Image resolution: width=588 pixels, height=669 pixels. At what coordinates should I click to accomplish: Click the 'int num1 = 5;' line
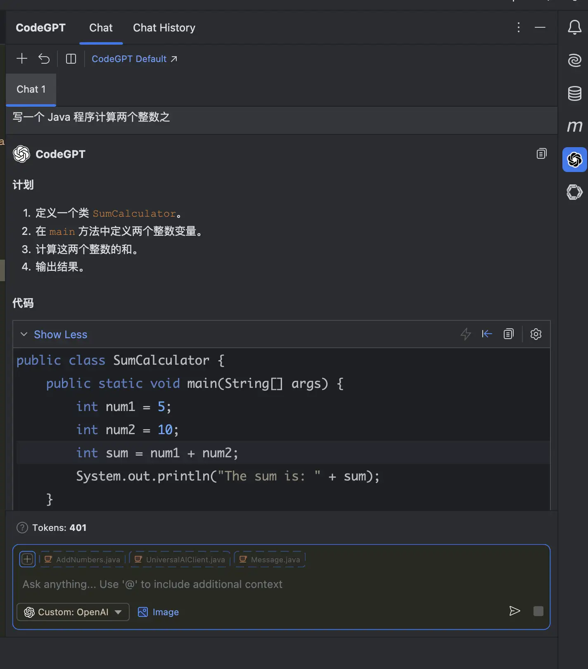pos(123,406)
